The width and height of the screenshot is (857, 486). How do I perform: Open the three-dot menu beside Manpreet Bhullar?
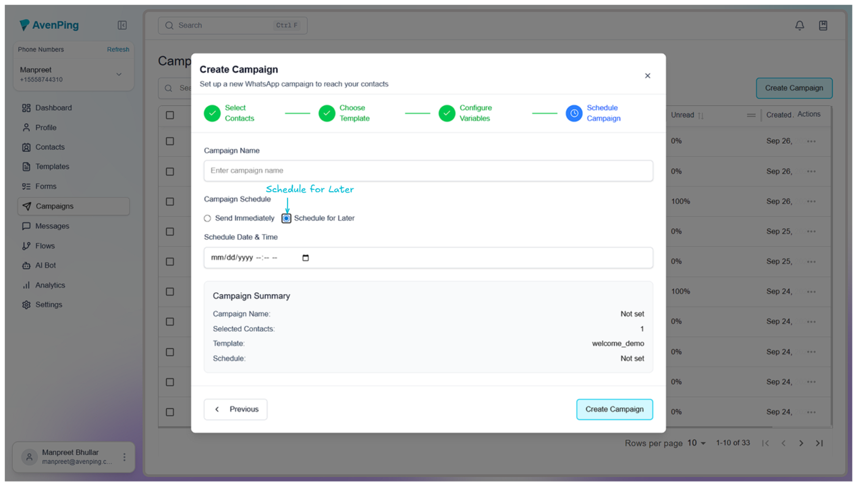click(x=124, y=457)
